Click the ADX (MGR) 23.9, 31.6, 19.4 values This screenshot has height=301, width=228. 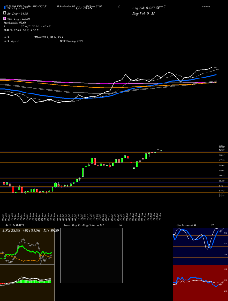[48, 37]
